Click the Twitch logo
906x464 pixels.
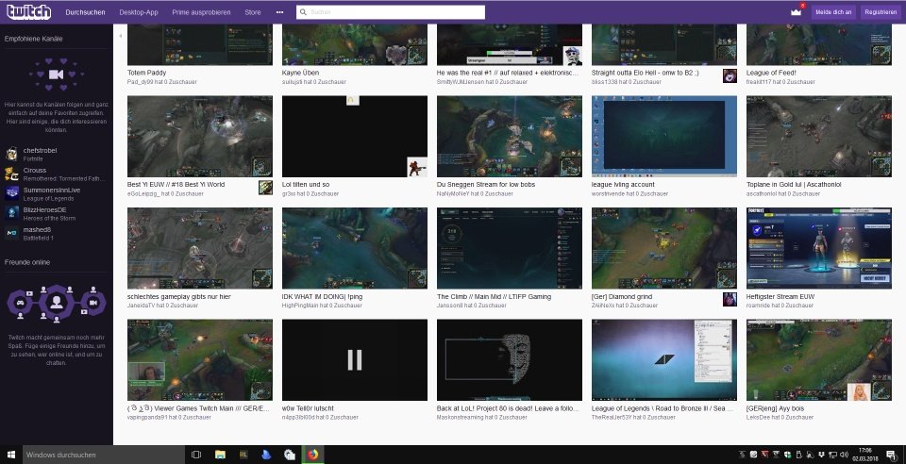(29, 11)
